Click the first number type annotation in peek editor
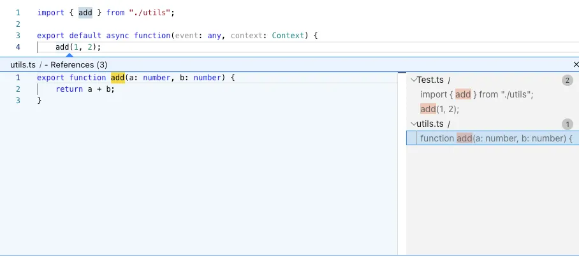The image size is (579, 258). pos(157,78)
